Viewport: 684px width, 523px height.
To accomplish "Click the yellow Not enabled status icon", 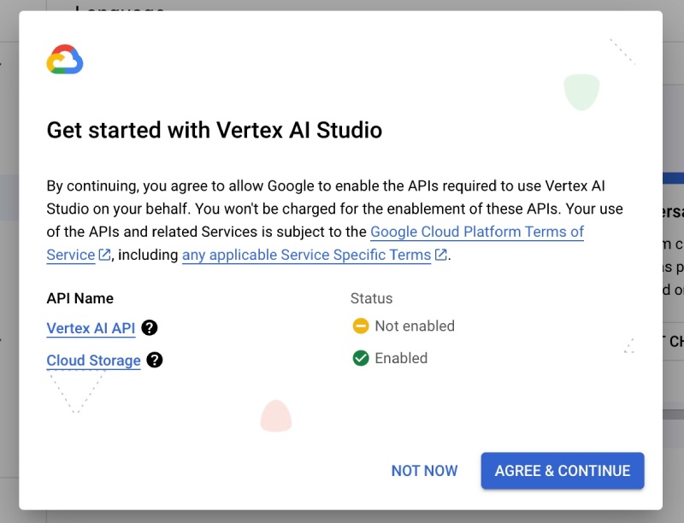I will (361, 326).
